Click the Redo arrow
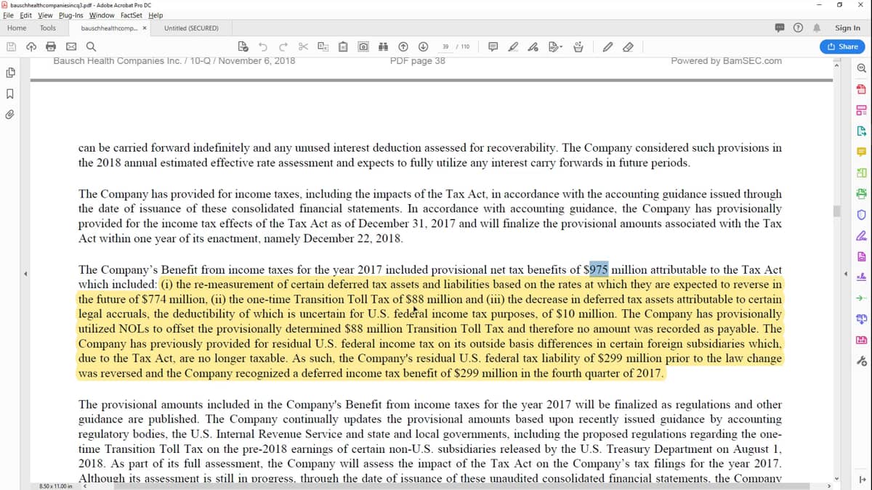This screenshot has width=872, height=490. (283, 46)
